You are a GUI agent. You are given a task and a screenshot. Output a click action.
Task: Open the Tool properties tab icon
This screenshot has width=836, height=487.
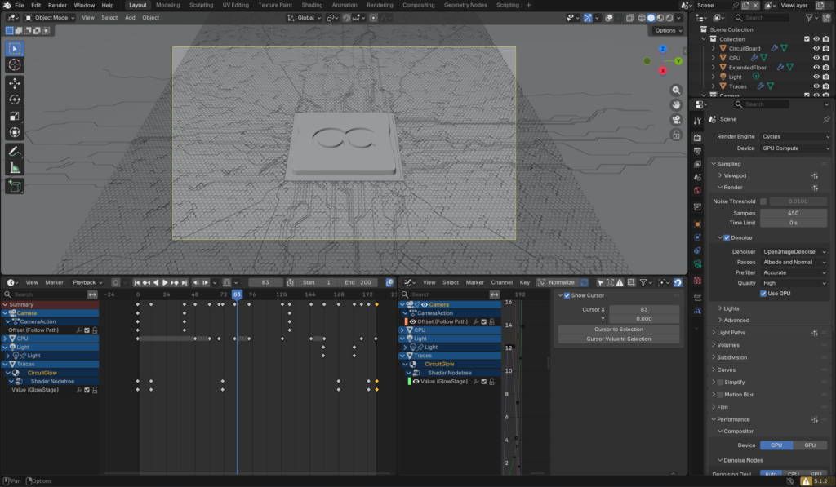coord(697,122)
